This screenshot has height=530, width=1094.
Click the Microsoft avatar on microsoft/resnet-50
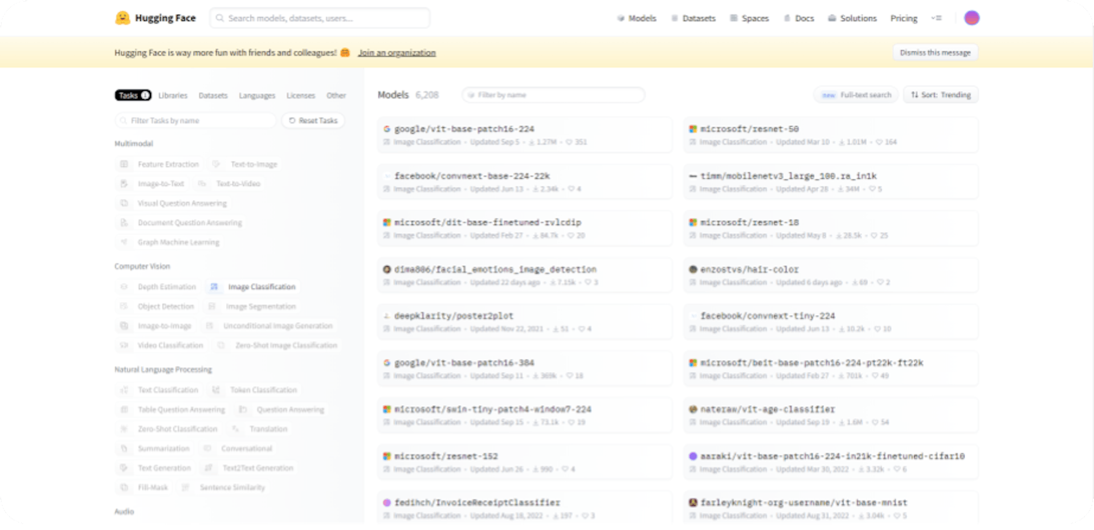pos(693,129)
